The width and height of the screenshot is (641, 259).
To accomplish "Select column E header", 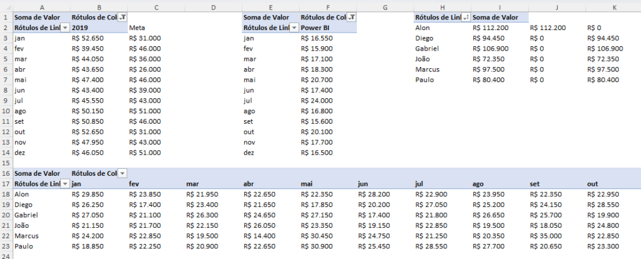I will [x=270, y=8].
